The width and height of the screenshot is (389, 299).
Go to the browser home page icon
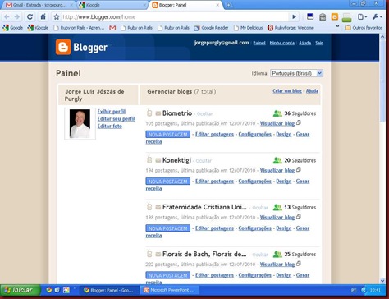pyautogui.click(x=43, y=17)
